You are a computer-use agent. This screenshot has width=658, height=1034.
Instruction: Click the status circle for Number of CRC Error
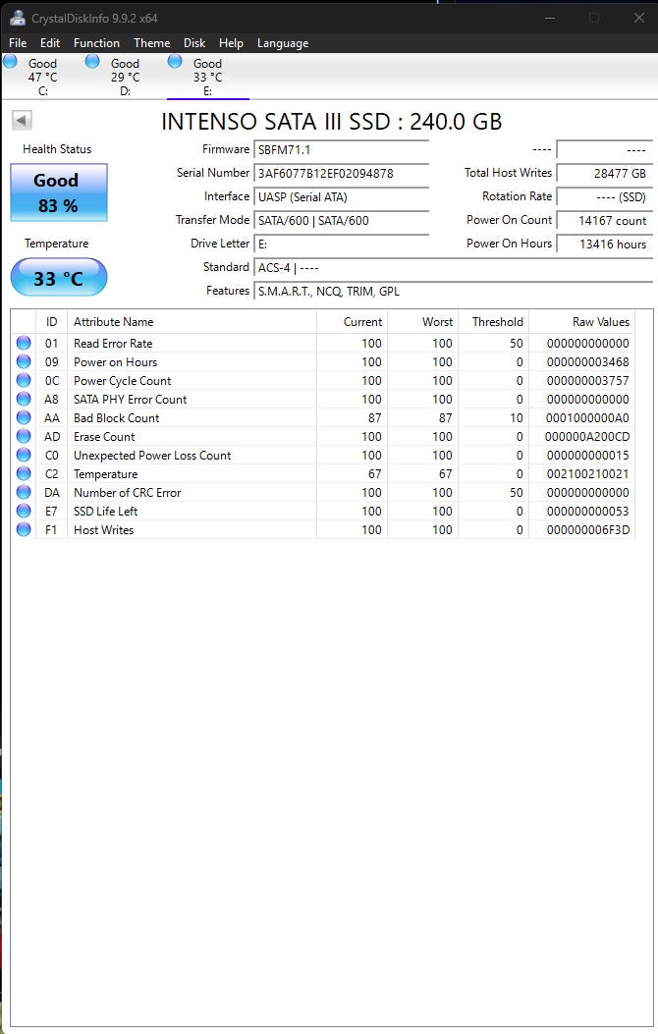[24, 492]
